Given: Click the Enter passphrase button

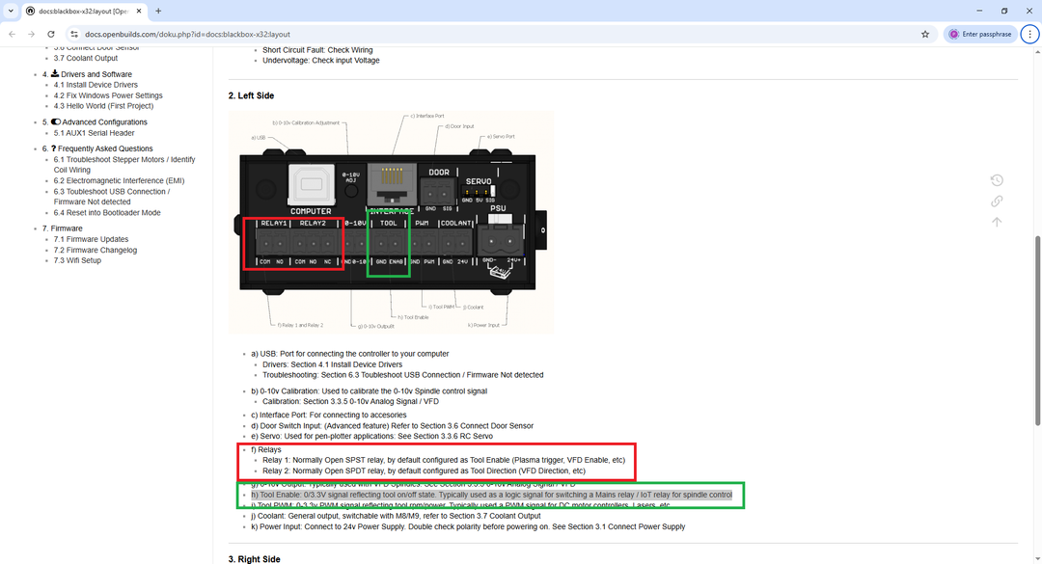Looking at the screenshot, I should 979,34.
